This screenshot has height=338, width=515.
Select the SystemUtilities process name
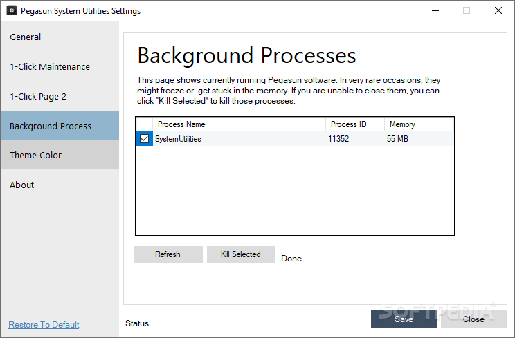point(178,139)
